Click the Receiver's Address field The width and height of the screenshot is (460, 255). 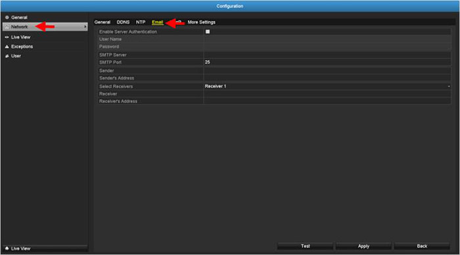click(327, 102)
